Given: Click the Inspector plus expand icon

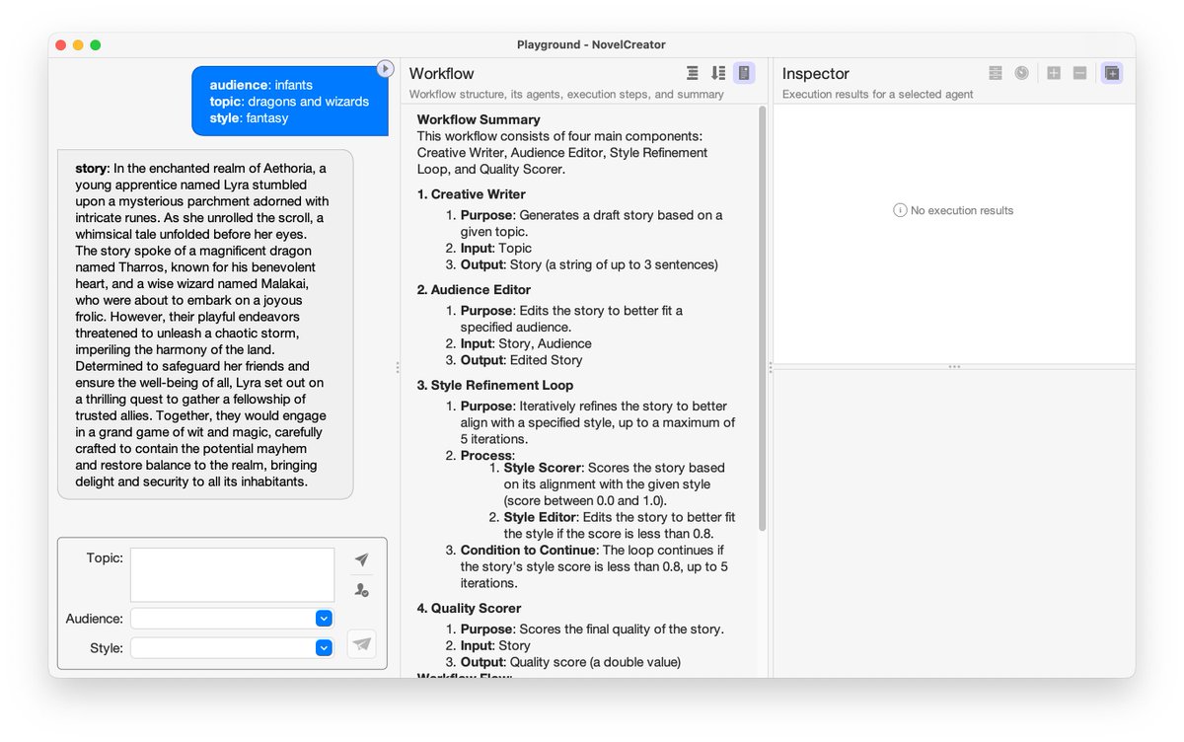Looking at the screenshot, I should click(x=1054, y=73).
